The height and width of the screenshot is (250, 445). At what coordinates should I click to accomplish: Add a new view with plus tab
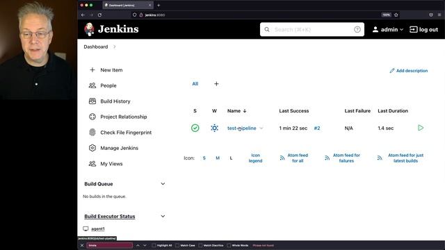click(216, 83)
